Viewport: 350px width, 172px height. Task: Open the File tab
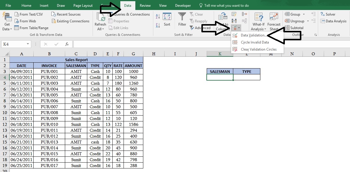pos(8,6)
